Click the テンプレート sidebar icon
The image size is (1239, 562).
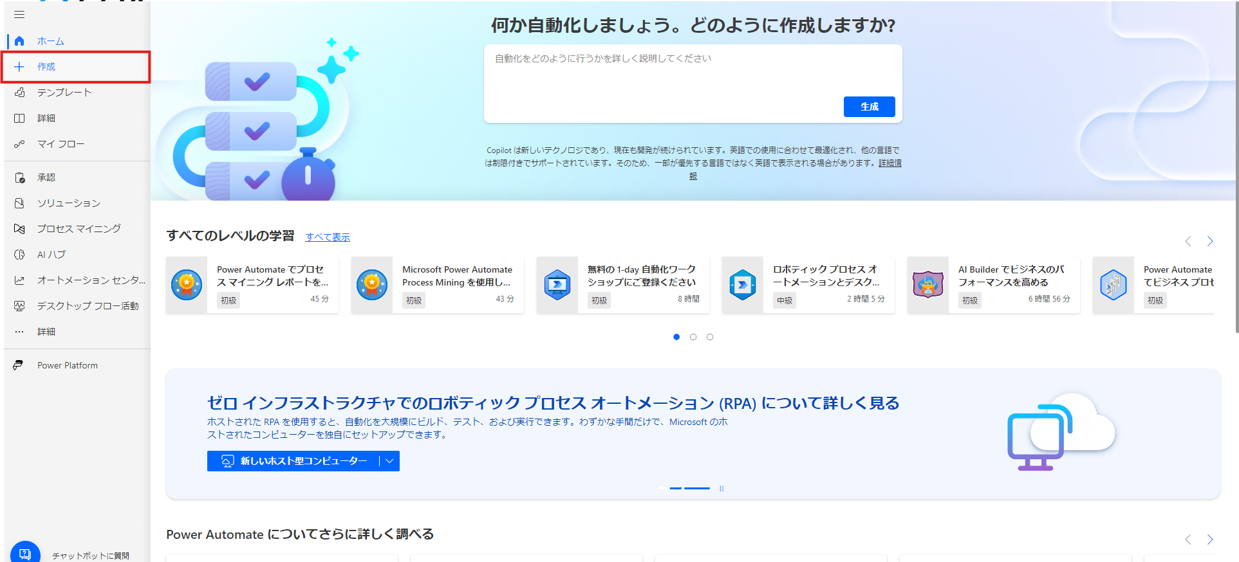pyautogui.click(x=19, y=93)
